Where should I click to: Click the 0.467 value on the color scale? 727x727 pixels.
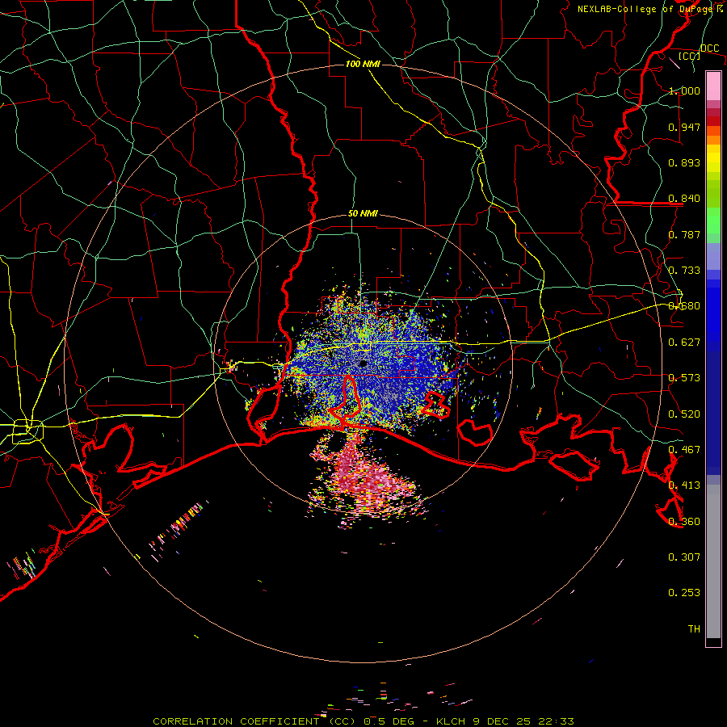[x=684, y=450]
